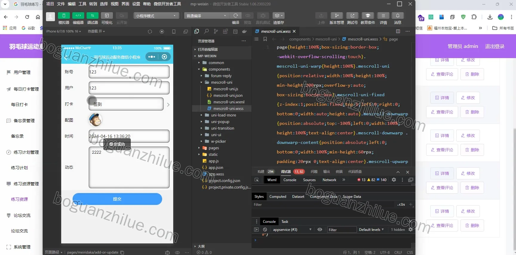Open the 文件 menu
Screen dimensions: 516x255
click(x=61, y=4)
